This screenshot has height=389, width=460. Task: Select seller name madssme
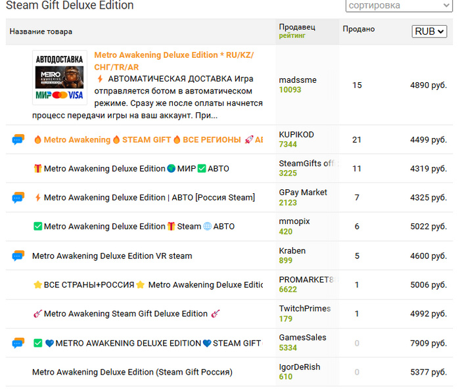[x=298, y=80]
